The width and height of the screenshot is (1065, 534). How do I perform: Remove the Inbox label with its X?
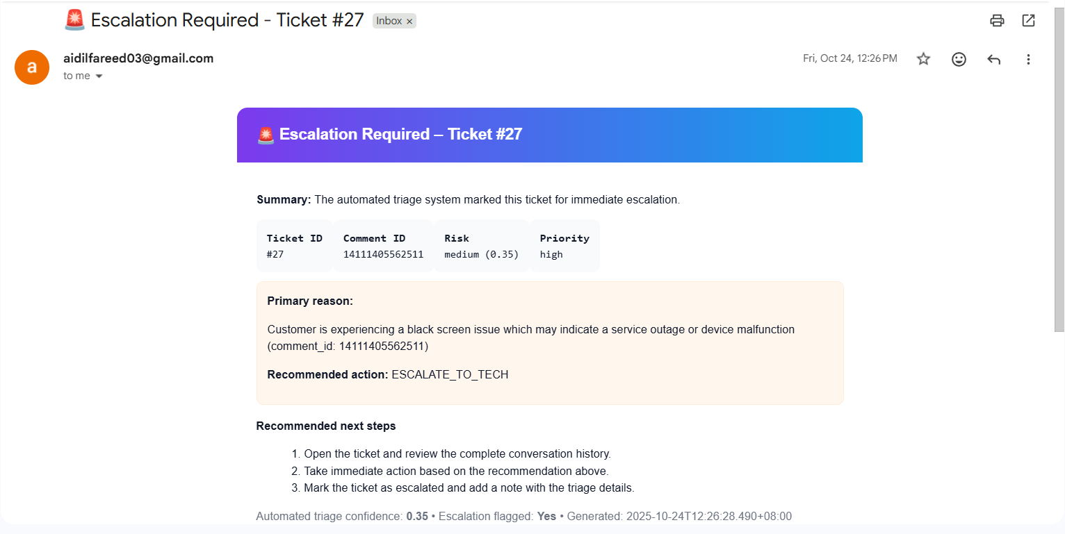410,22
